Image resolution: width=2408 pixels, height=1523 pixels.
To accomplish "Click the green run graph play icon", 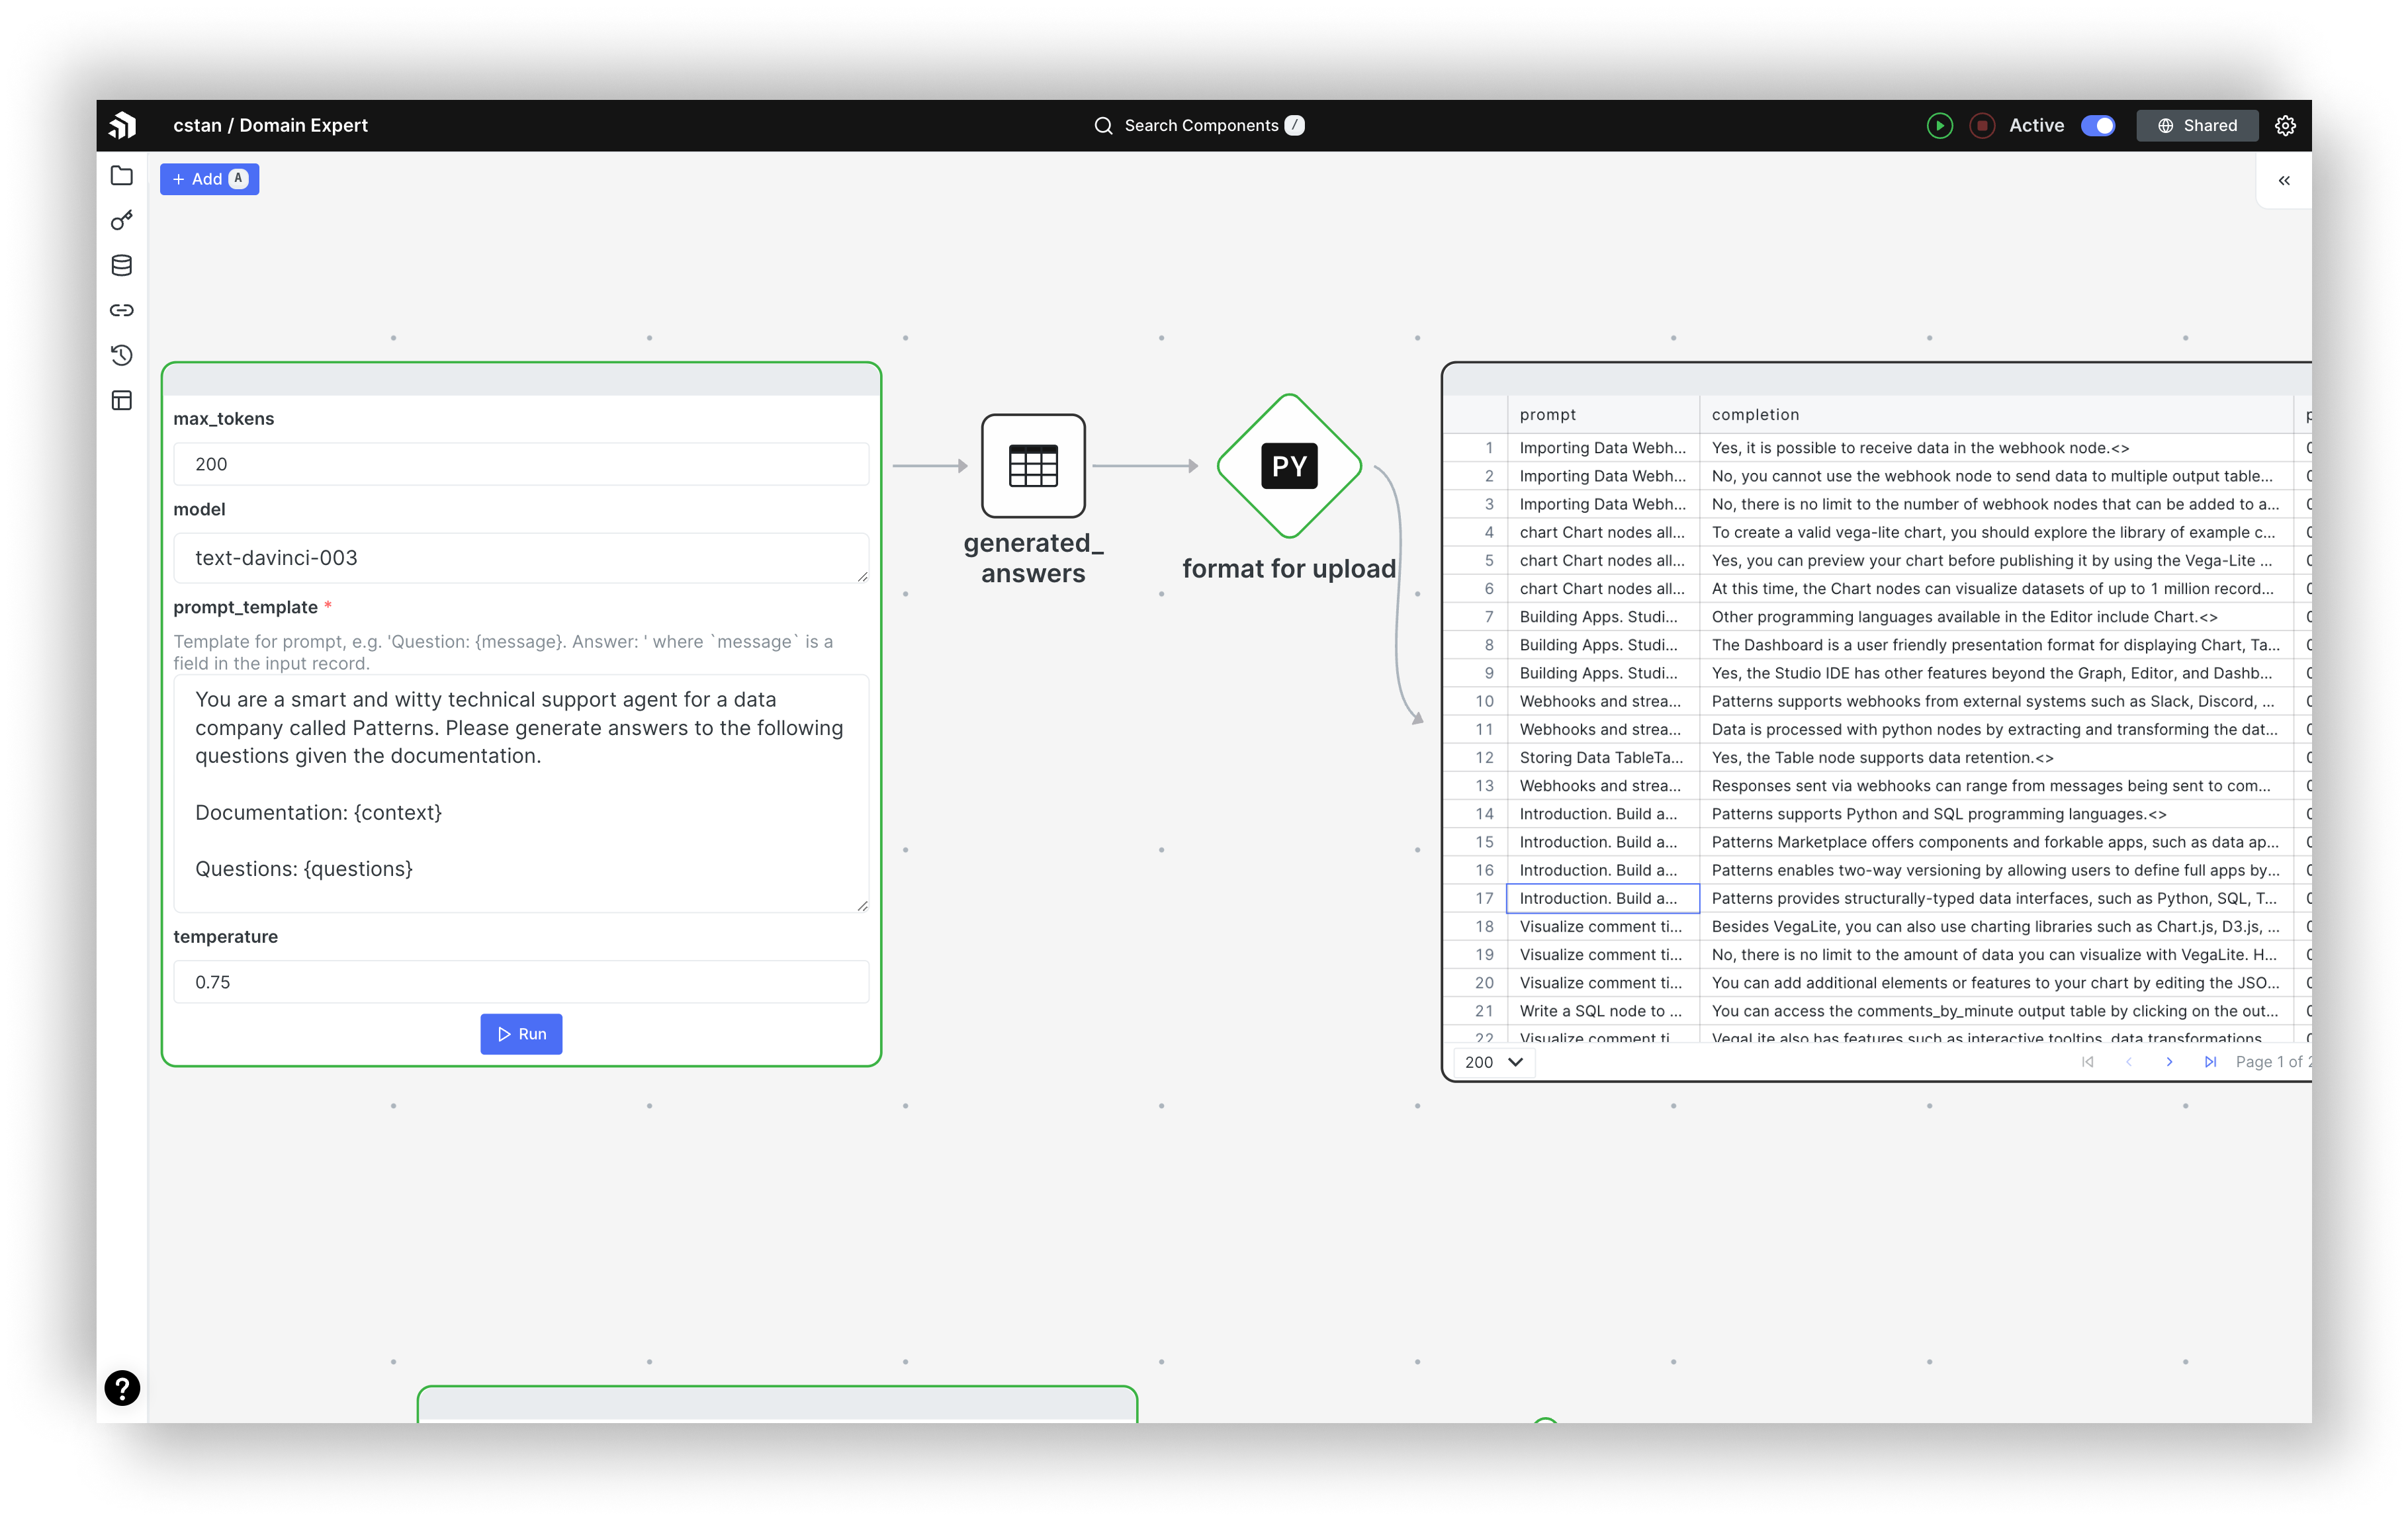I will (x=1939, y=125).
